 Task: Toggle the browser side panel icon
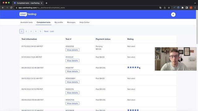pos(187,8)
